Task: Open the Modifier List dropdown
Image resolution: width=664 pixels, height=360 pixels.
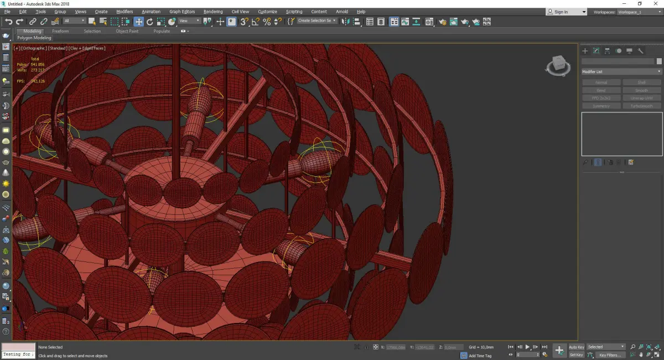Action: tap(621, 71)
